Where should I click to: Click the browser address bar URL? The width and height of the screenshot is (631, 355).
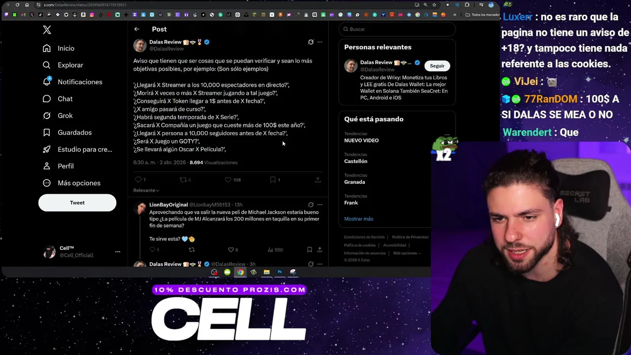(x=85, y=5)
